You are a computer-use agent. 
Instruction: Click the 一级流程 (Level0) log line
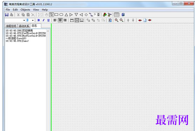click(16, 38)
